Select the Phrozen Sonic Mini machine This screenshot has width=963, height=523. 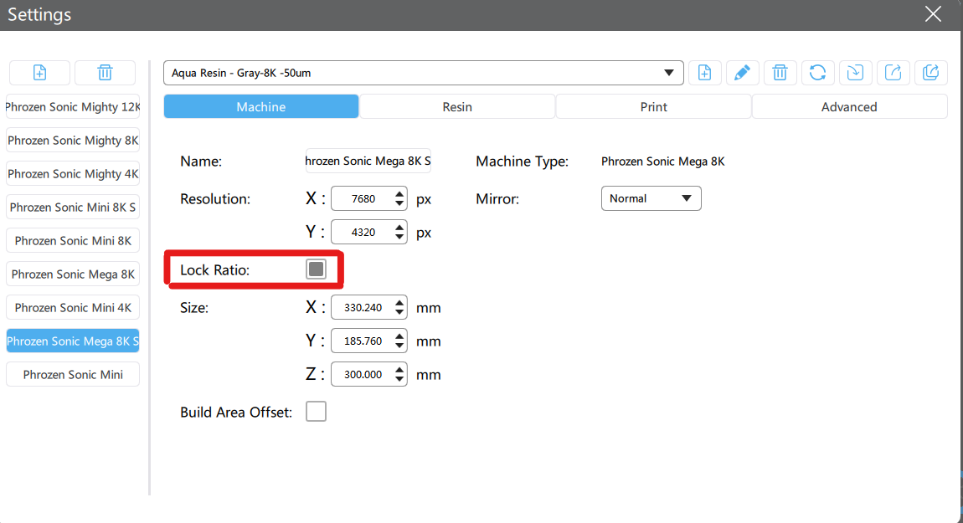(73, 375)
